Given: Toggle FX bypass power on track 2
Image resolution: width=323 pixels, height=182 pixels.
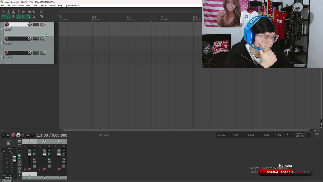Looking at the screenshot, I should coord(45,38).
